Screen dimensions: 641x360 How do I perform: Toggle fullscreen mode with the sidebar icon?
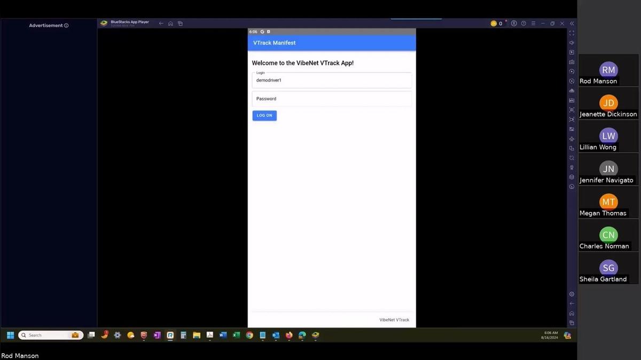[572, 34]
